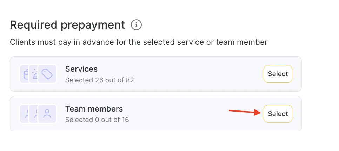The height and width of the screenshot is (151, 339).
Task: Click the "Selected 26 out of 82" text
Action: 99,80
